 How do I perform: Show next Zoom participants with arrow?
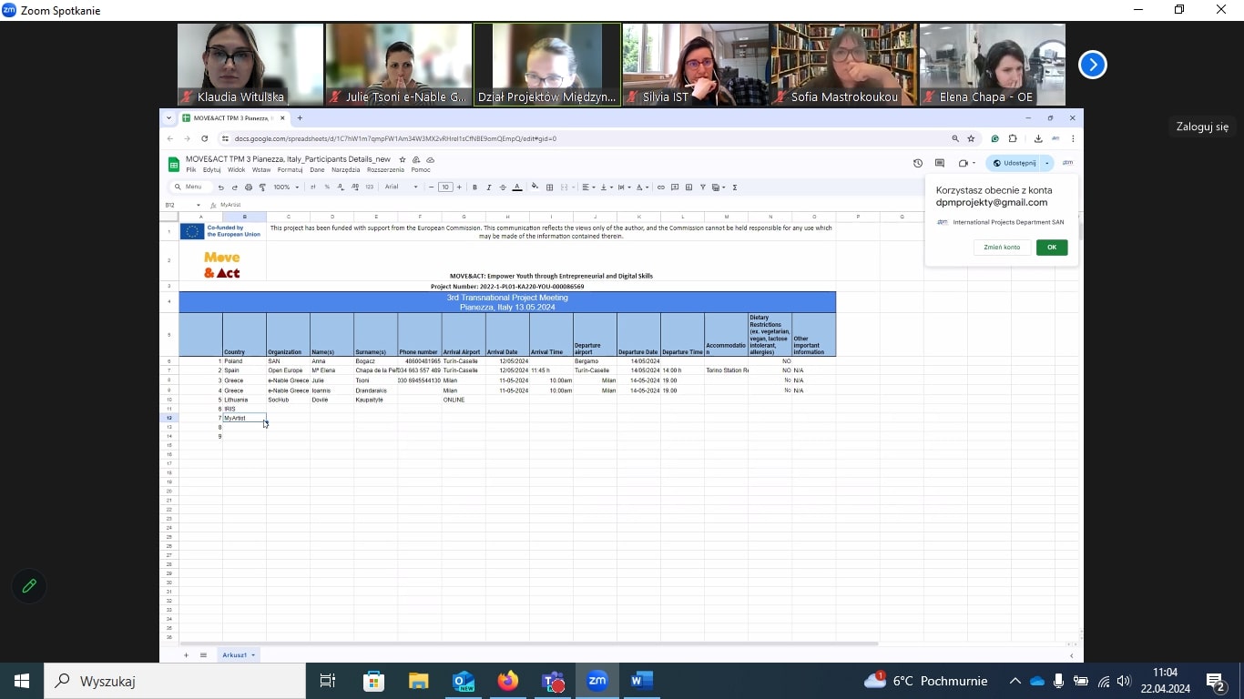tap(1093, 65)
